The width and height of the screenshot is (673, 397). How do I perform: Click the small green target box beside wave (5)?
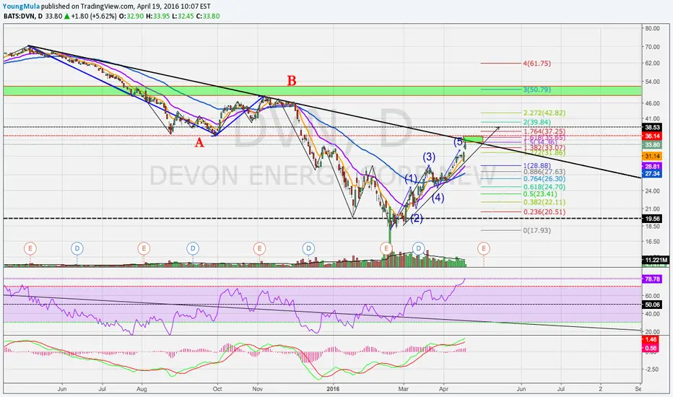[473, 139]
